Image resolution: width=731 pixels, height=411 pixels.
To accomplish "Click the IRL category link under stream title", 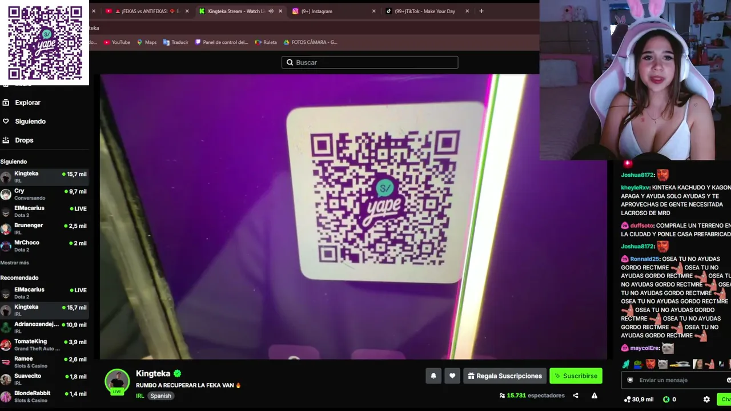I will [140, 396].
